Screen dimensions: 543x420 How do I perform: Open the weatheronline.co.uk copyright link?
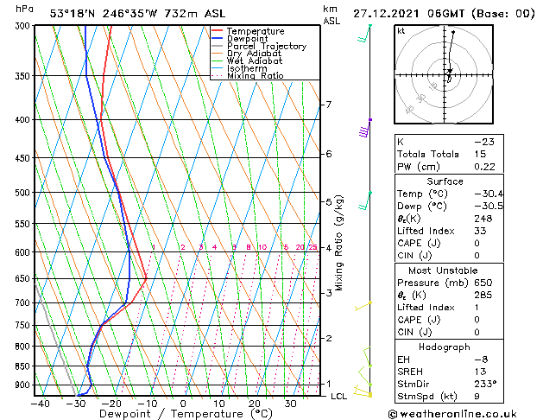pos(452,414)
